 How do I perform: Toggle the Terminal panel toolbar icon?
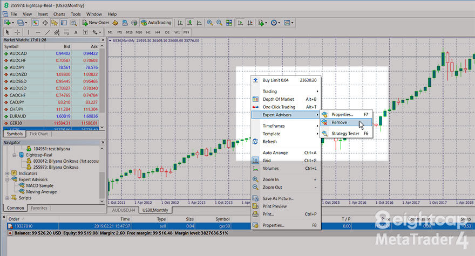[x=64, y=23]
